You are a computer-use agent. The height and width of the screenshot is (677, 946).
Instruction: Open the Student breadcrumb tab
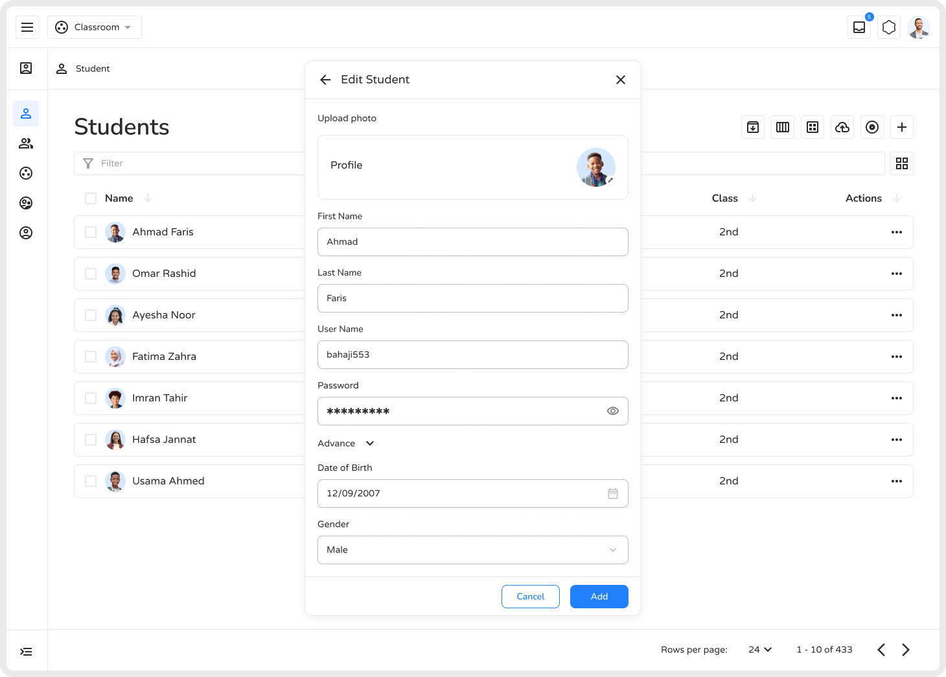pyautogui.click(x=84, y=69)
